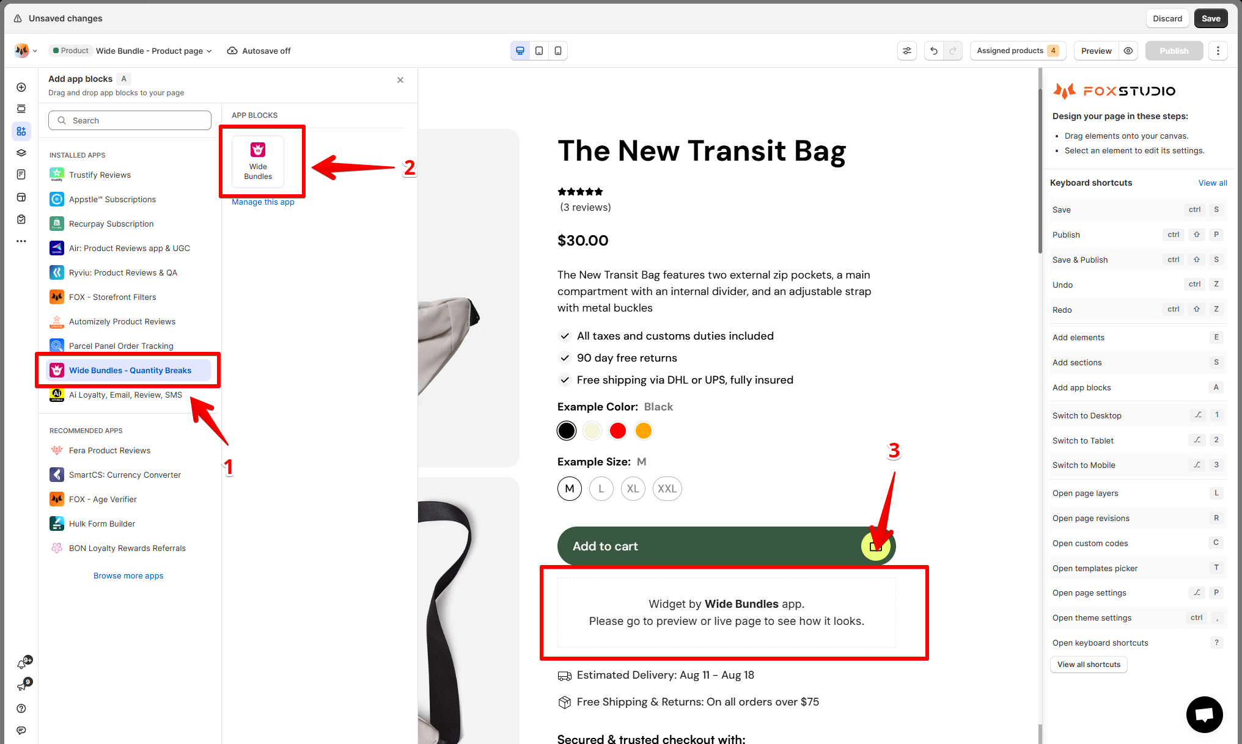Expand the FoxStudio logo dropdown
This screenshot has width=1242, height=744.
click(x=26, y=51)
